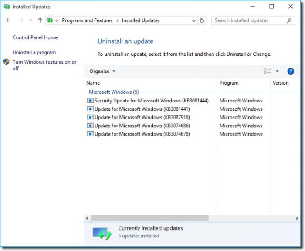Go back with the back arrow
Screen dimensions: 305x251
click(x=8, y=20)
